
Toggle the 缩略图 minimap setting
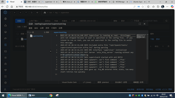[x=138, y=82]
